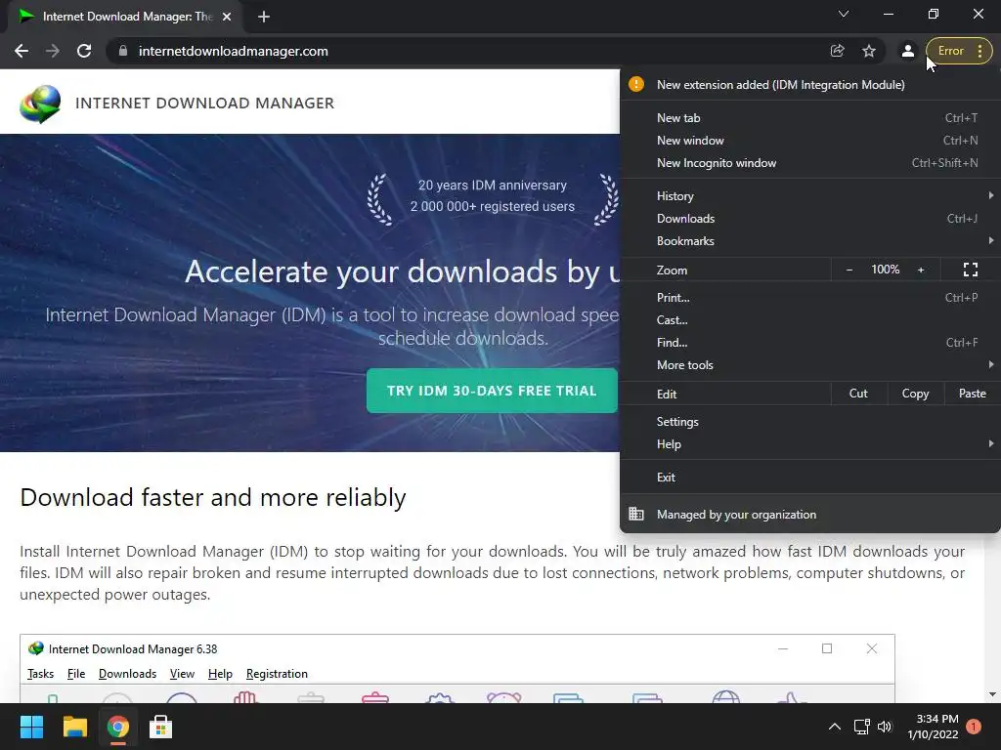Image resolution: width=1001 pixels, height=750 pixels.
Task: Increase zoom with plus button
Action: tap(921, 270)
